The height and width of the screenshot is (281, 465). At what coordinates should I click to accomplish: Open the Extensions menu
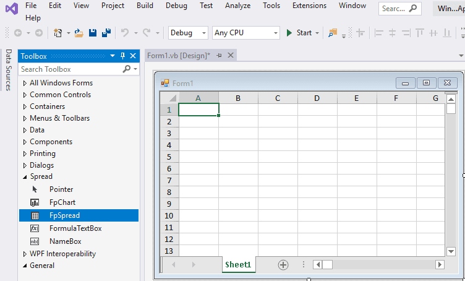tap(309, 6)
